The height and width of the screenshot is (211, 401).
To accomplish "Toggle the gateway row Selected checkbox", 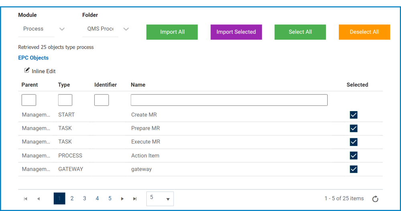I will click(353, 169).
